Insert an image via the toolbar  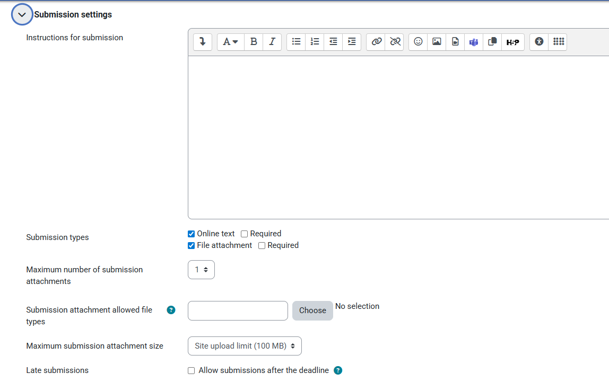tap(437, 42)
